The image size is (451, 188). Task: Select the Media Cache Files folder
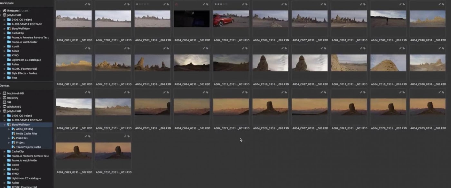pos(26,134)
